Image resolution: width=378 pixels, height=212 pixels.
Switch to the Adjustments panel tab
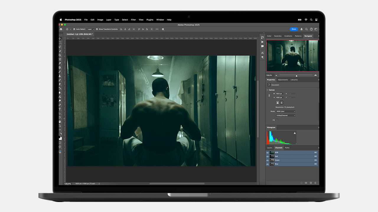283,80
